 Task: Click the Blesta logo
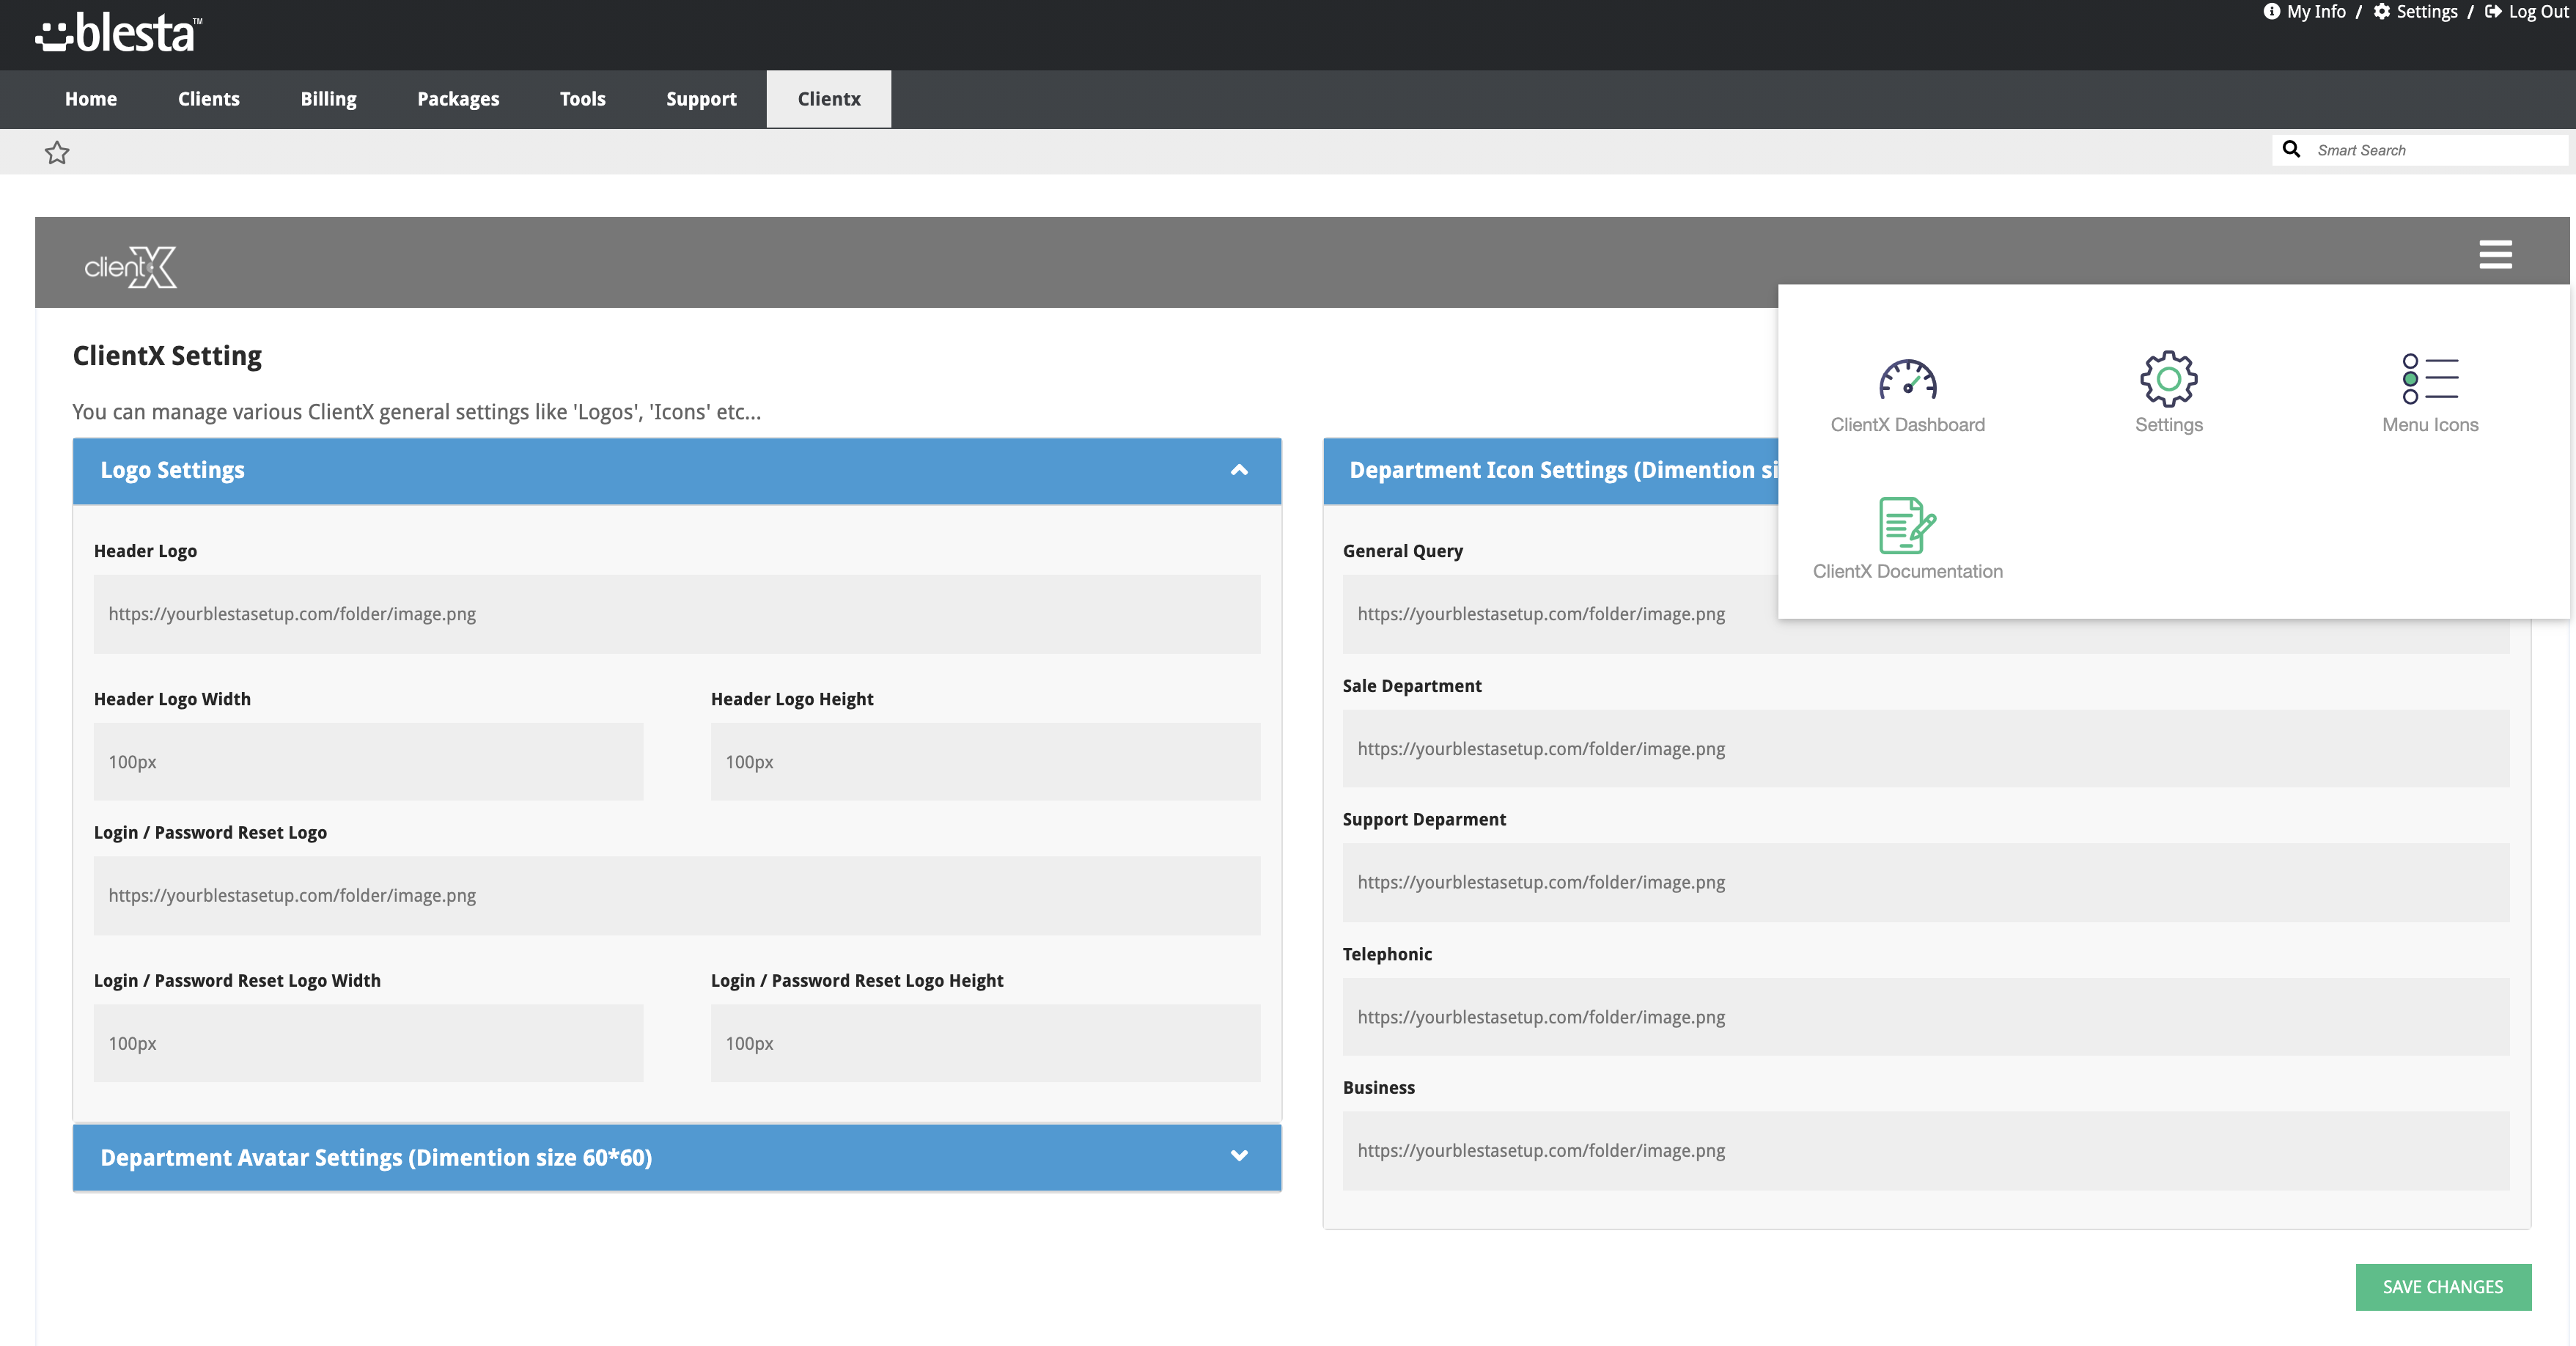(119, 33)
